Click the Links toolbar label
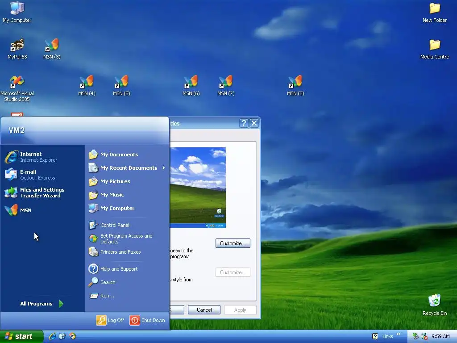Screen dimensions: 457x343 coord(387,336)
